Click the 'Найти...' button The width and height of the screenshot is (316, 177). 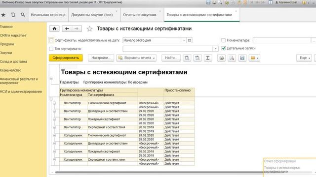[x=171, y=58]
